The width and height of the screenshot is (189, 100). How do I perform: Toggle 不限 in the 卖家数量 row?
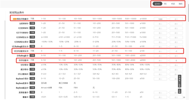[x=32, y=92]
